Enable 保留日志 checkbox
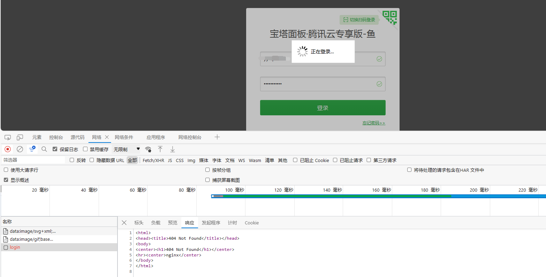 [x=55, y=149]
